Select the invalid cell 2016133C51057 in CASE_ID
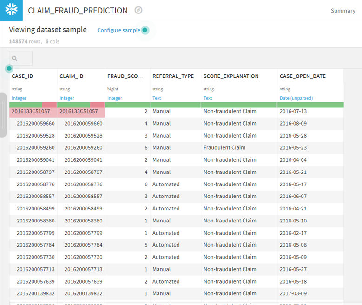Image resolution: width=362 pixels, height=305 pixels. (31, 112)
